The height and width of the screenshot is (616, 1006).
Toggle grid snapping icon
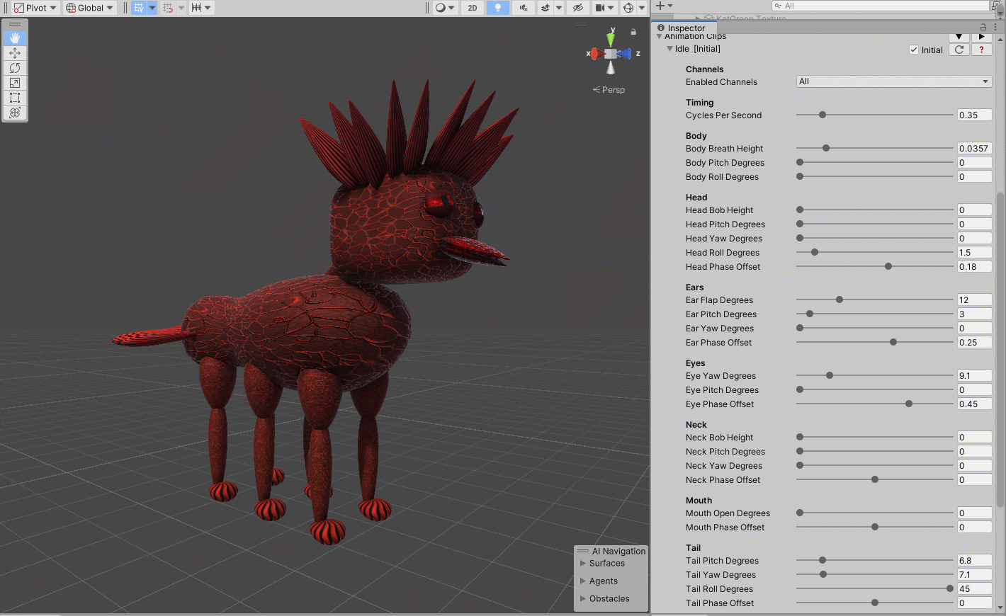168,8
